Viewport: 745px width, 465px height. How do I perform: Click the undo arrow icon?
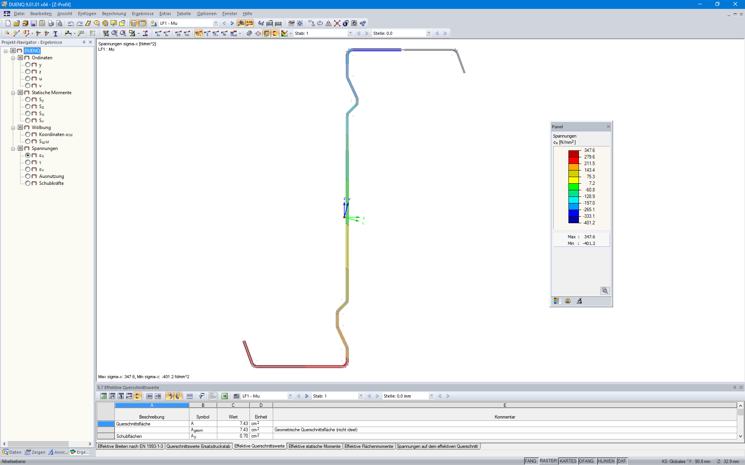tap(71, 23)
